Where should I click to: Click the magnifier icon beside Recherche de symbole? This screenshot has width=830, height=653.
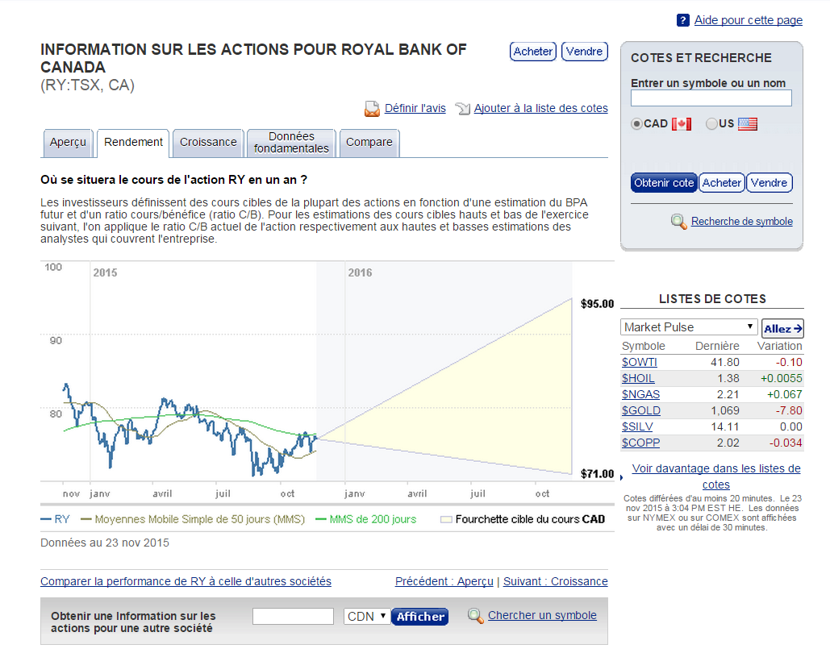(678, 221)
